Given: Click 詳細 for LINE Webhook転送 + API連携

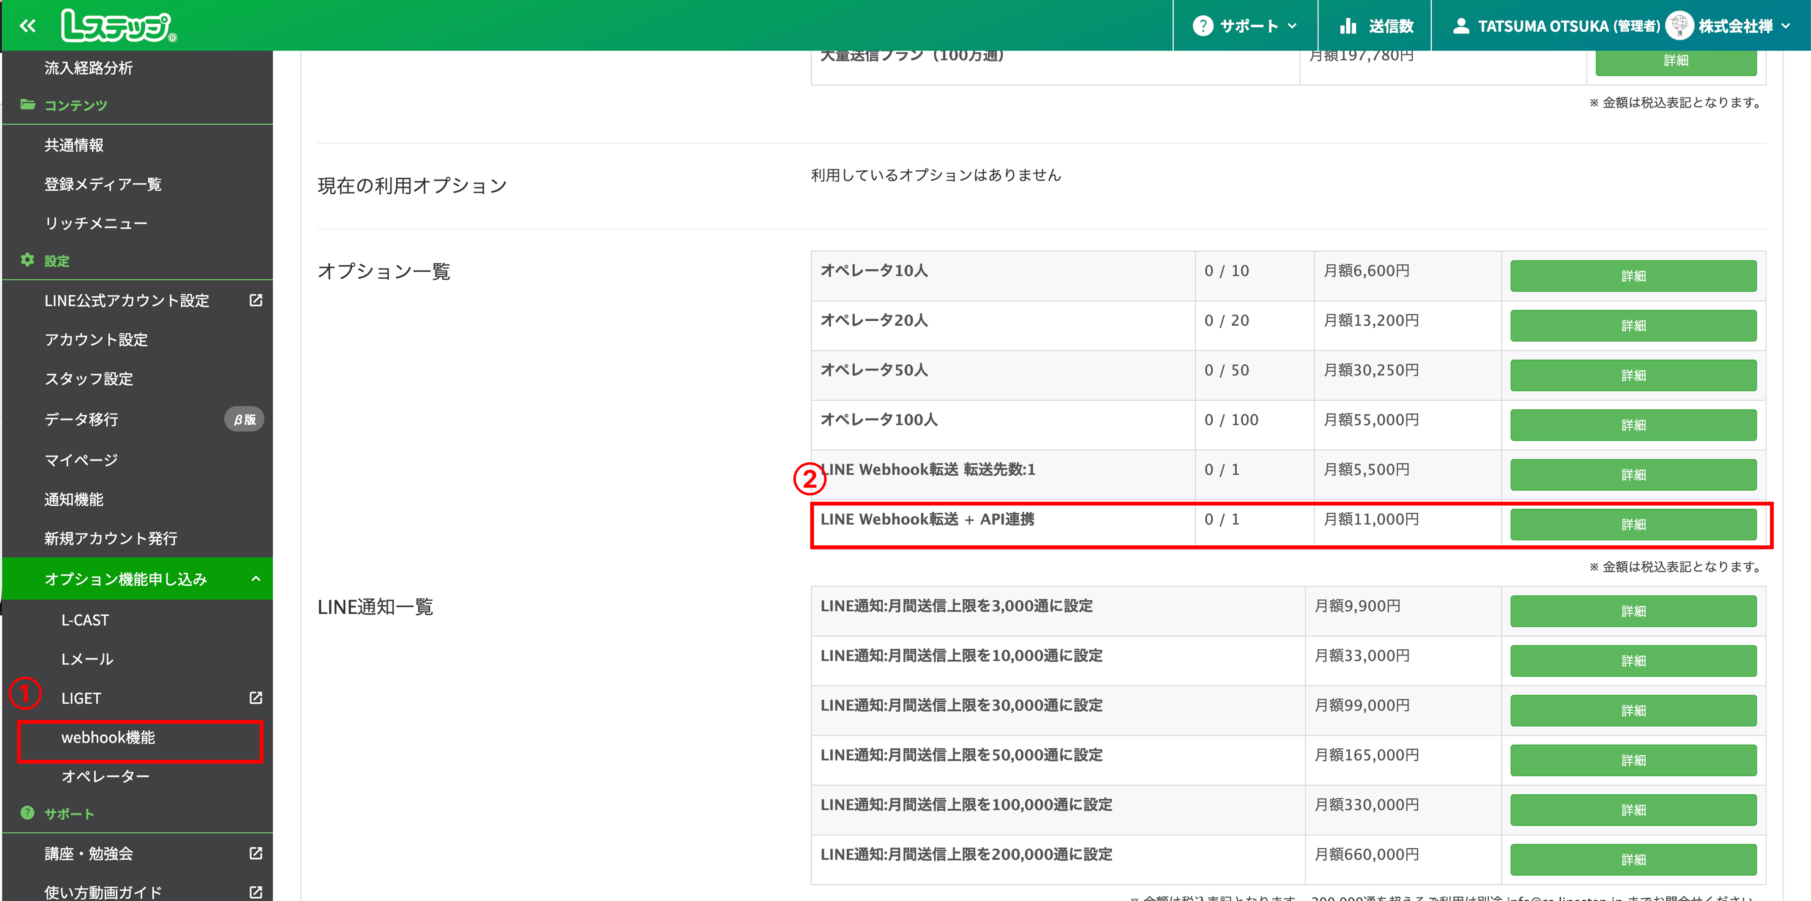Looking at the screenshot, I should (x=1633, y=524).
